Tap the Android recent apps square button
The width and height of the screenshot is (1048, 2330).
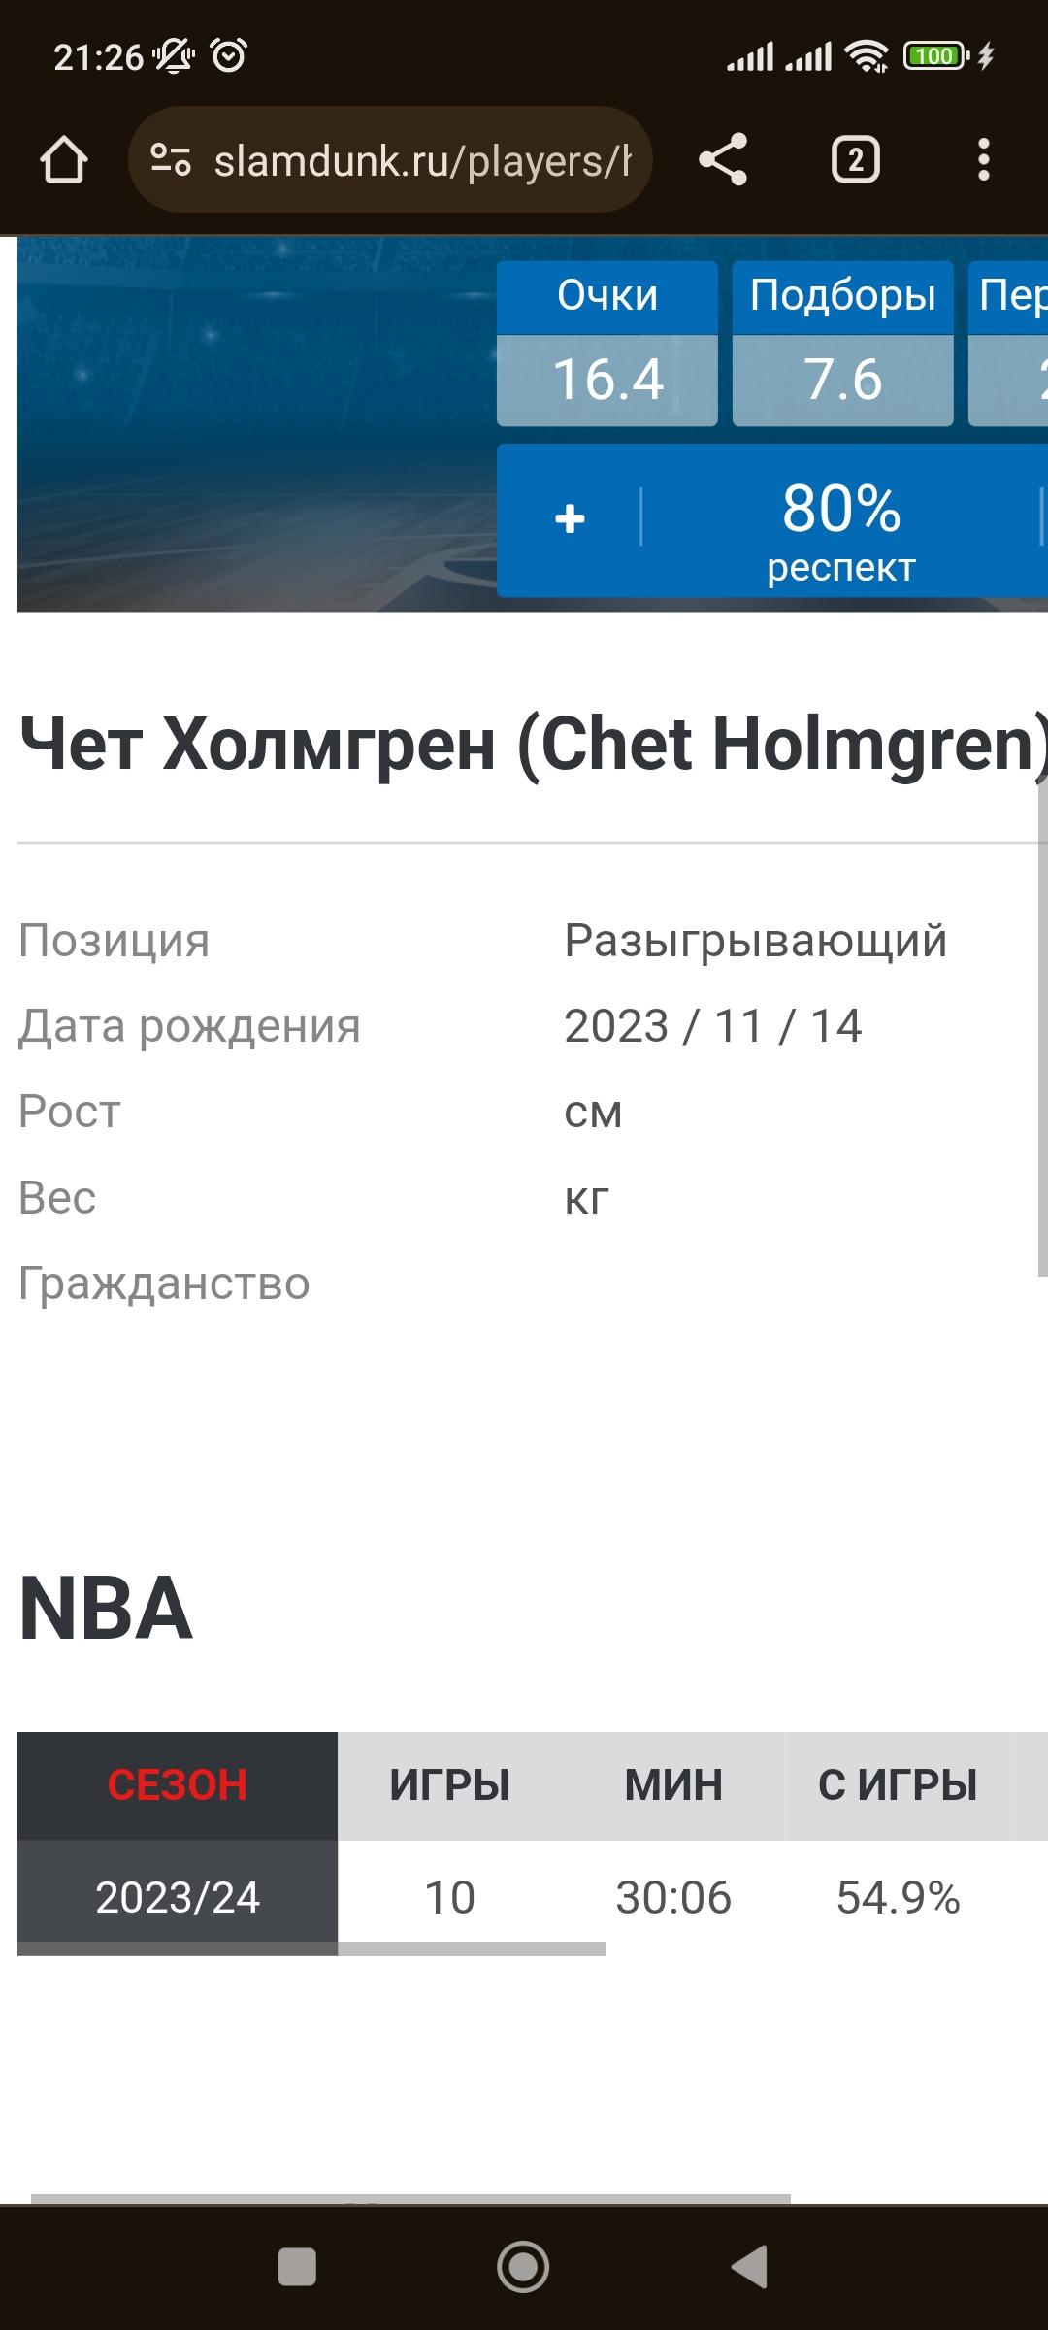click(297, 2267)
